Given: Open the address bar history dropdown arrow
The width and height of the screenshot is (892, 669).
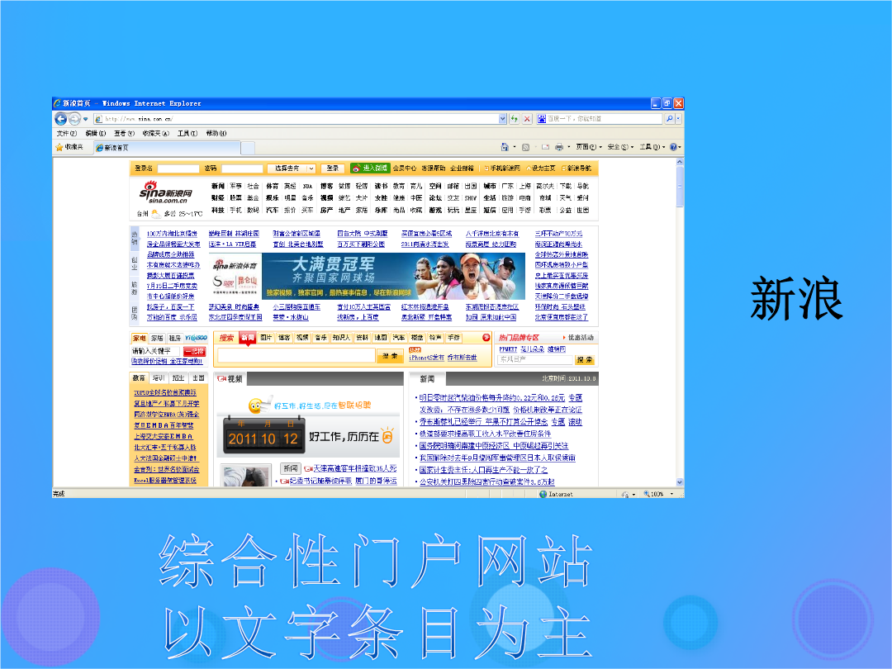Looking at the screenshot, I should click(502, 119).
